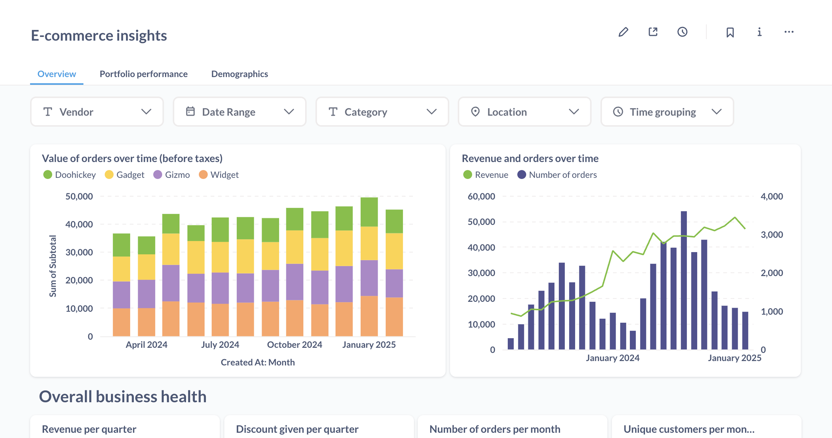Open 'Discount given per quarter' card title
The image size is (832, 438).
[x=297, y=429]
